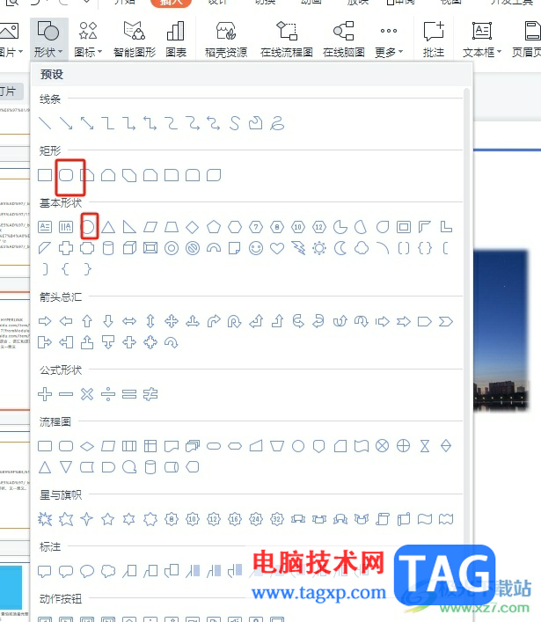The image size is (541, 622).
Task: Select the left arrow block shape
Action: (x=66, y=321)
